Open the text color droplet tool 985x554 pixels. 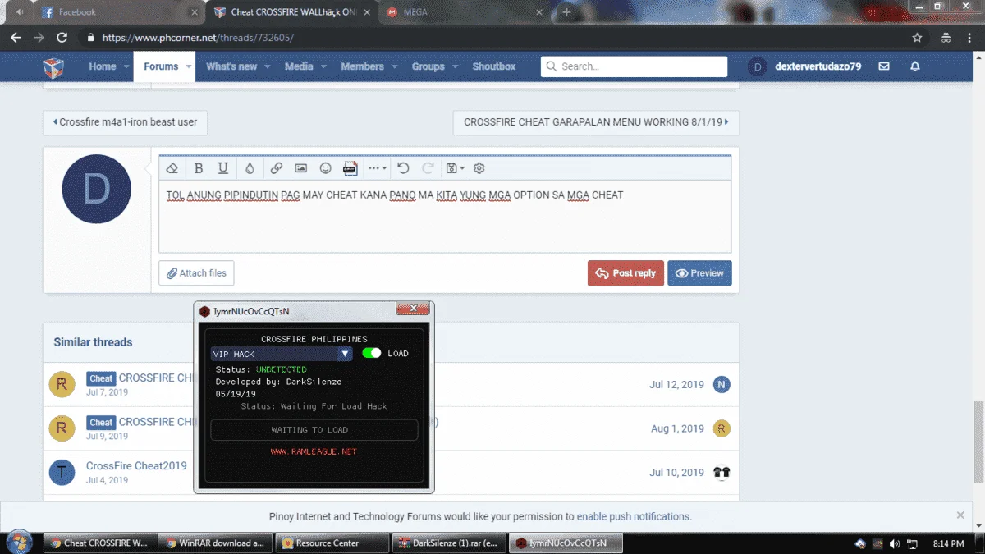[x=250, y=168]
